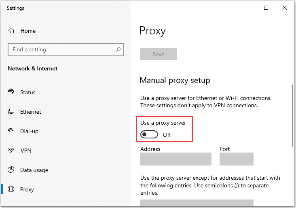Click the Save button

pyautogui.click(x=159, y=54)
